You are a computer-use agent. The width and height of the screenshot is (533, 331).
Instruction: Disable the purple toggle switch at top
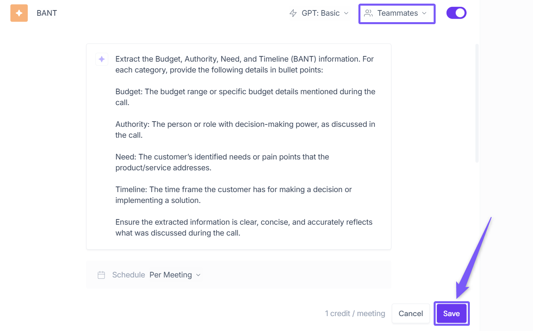pyautogui.click(x=456, y=13)
